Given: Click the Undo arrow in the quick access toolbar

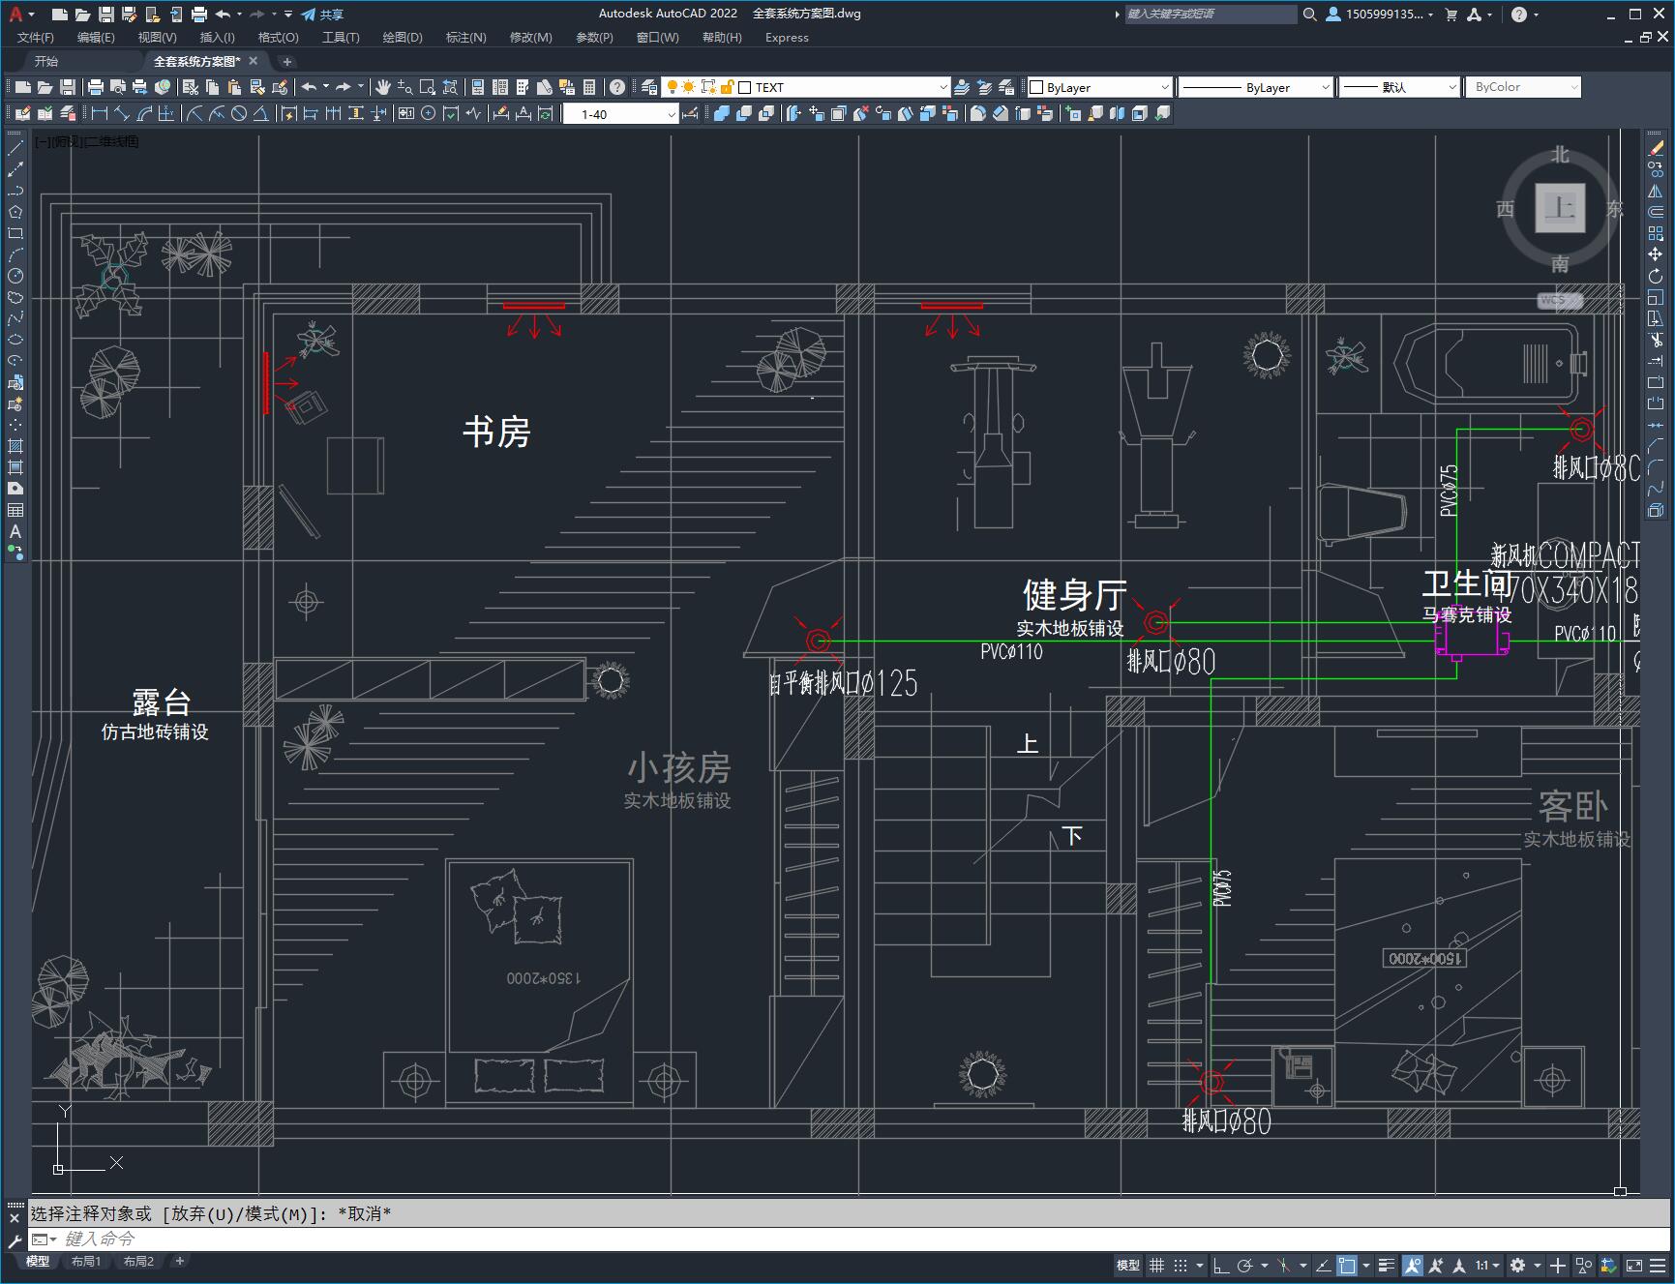Looking at the screenshot, I should [223, 15].
